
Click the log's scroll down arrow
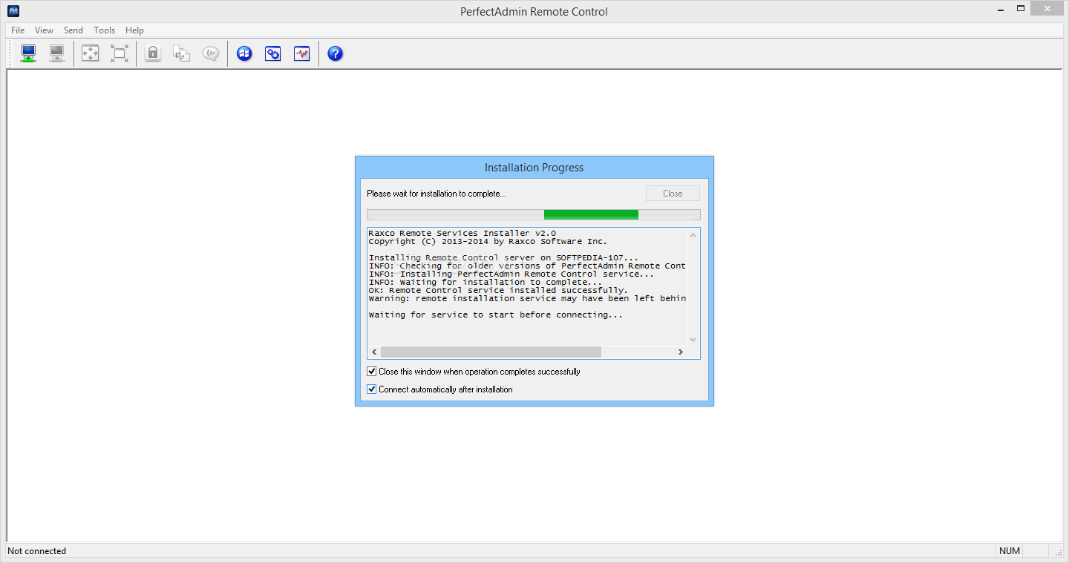tap(693, 340)
